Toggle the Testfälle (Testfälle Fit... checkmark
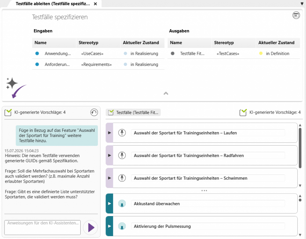The width and height of the screenshot is (306, 239). point(111,112)
